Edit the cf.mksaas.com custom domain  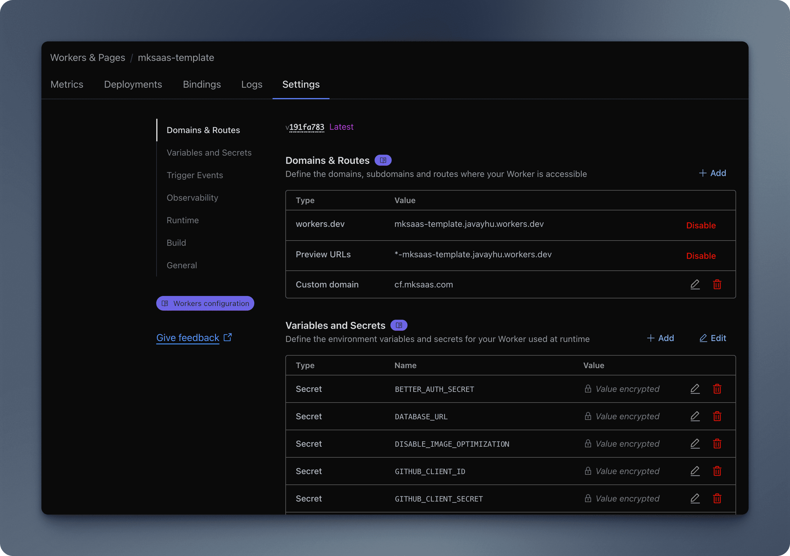pos(695,284)
